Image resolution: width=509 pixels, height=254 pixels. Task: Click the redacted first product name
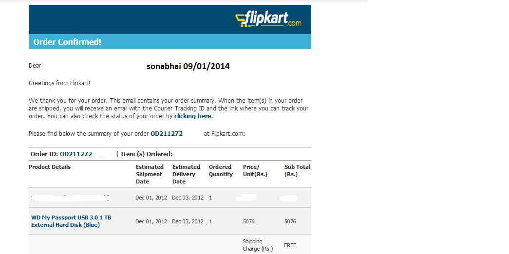pos(71,198)
